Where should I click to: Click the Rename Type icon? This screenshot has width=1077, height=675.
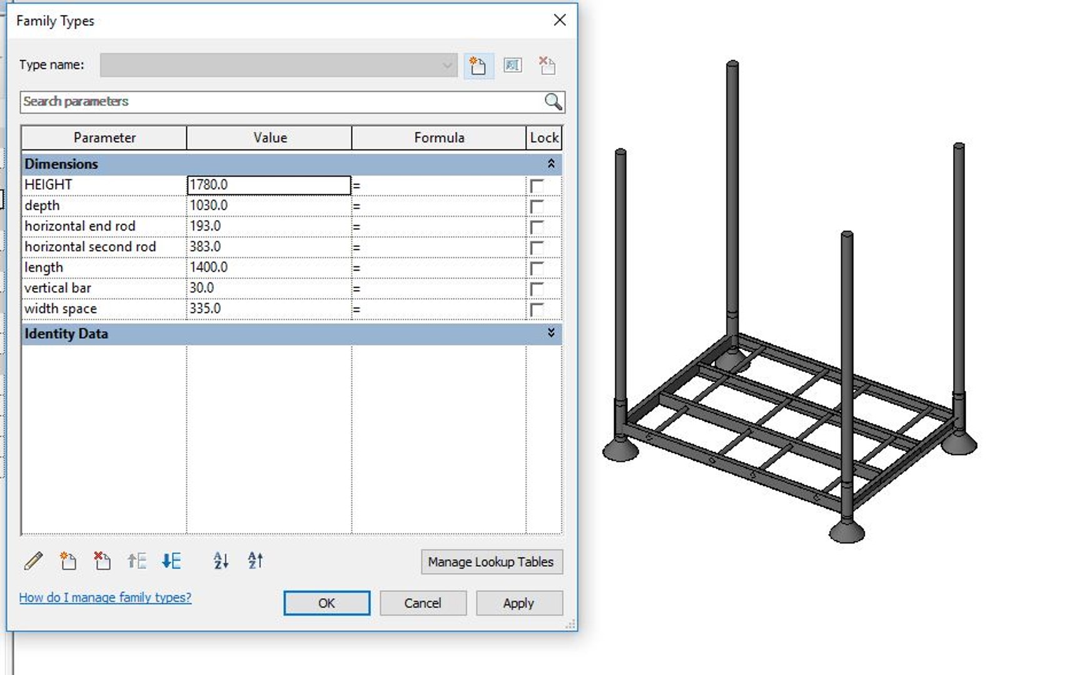[x=513, y=66]
